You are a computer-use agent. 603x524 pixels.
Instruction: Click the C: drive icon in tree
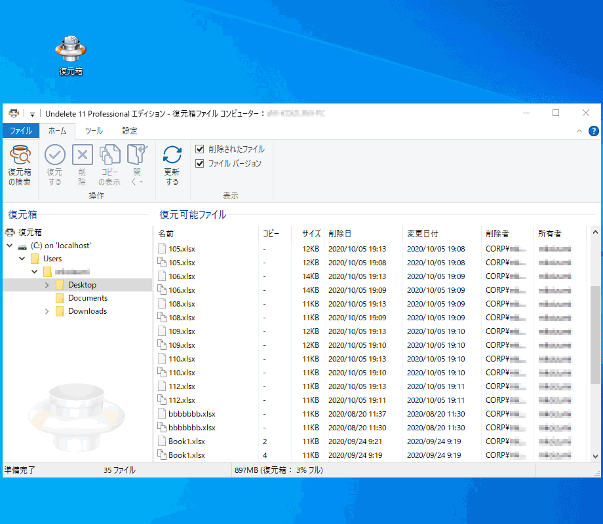coord(22,246)
